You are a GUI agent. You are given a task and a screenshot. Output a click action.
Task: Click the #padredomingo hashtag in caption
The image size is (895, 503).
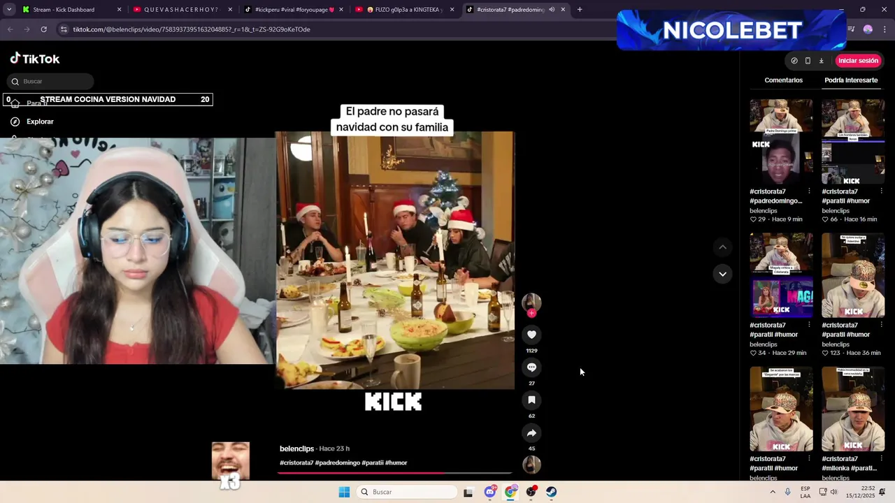point(338,462)
